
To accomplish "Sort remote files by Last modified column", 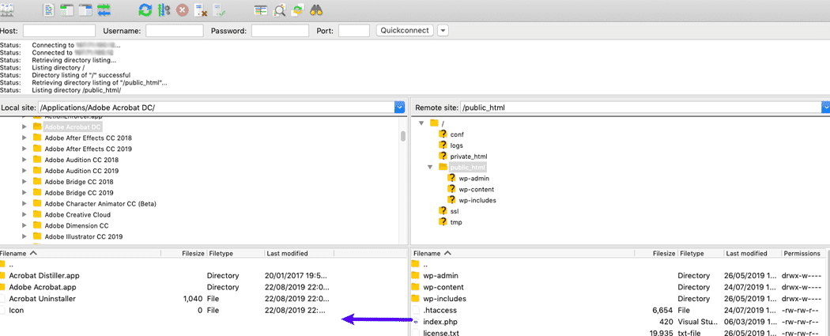I will [746, 253].
